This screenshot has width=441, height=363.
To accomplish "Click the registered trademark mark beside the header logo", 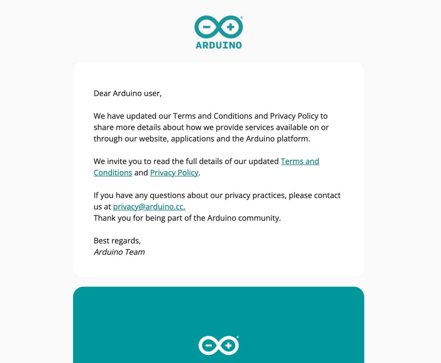I will [x=242, y=17].
